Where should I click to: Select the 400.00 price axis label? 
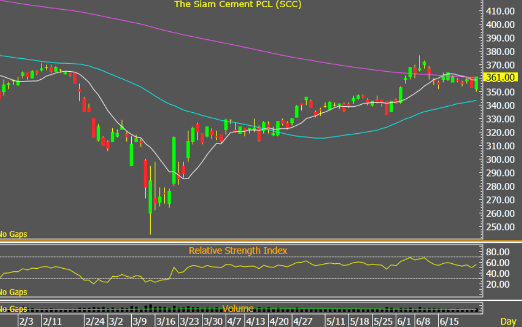[500, 25]
